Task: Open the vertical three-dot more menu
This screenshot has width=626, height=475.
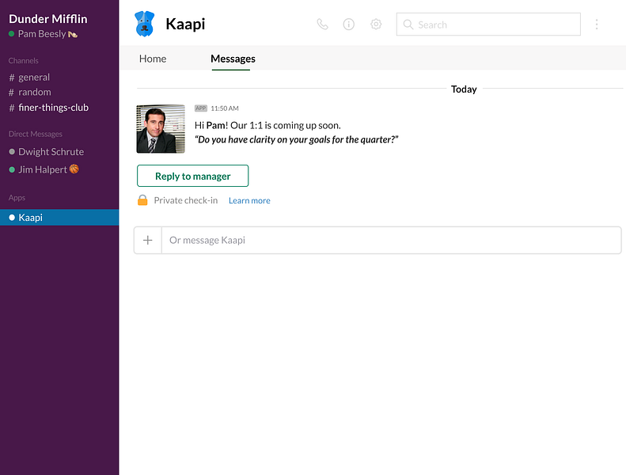Action: pyautogui.click(x=597, y=25)
